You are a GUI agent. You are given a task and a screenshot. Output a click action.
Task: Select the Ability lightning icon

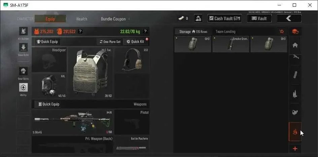pyautogui.click(x=23, y=88)
